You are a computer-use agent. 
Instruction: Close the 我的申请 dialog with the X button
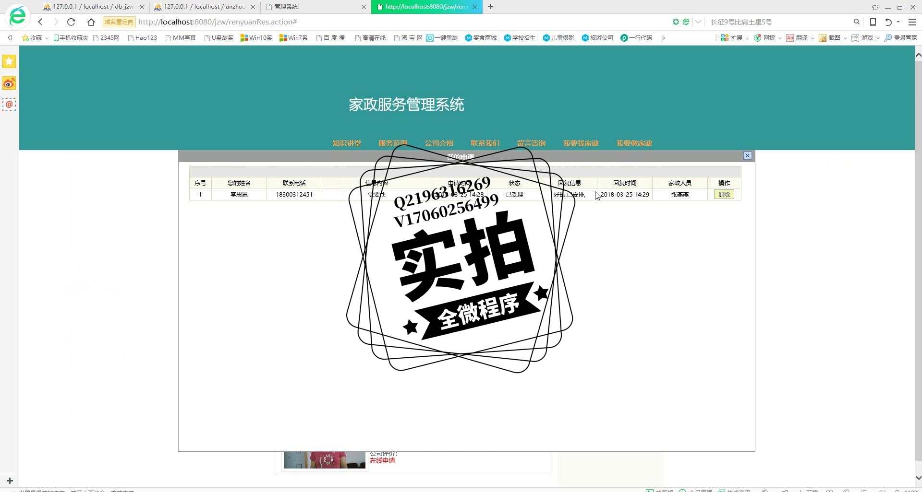[747, 155]
